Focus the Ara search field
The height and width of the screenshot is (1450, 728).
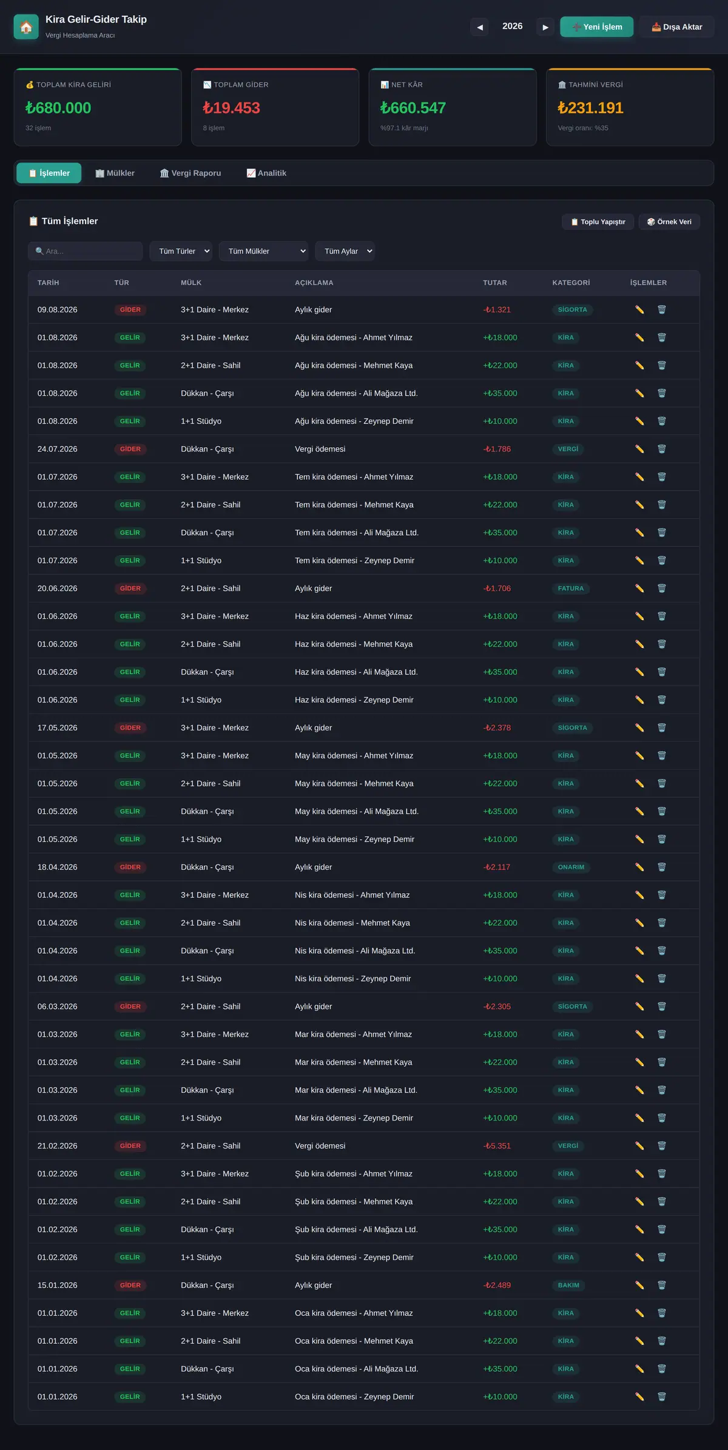86,251
